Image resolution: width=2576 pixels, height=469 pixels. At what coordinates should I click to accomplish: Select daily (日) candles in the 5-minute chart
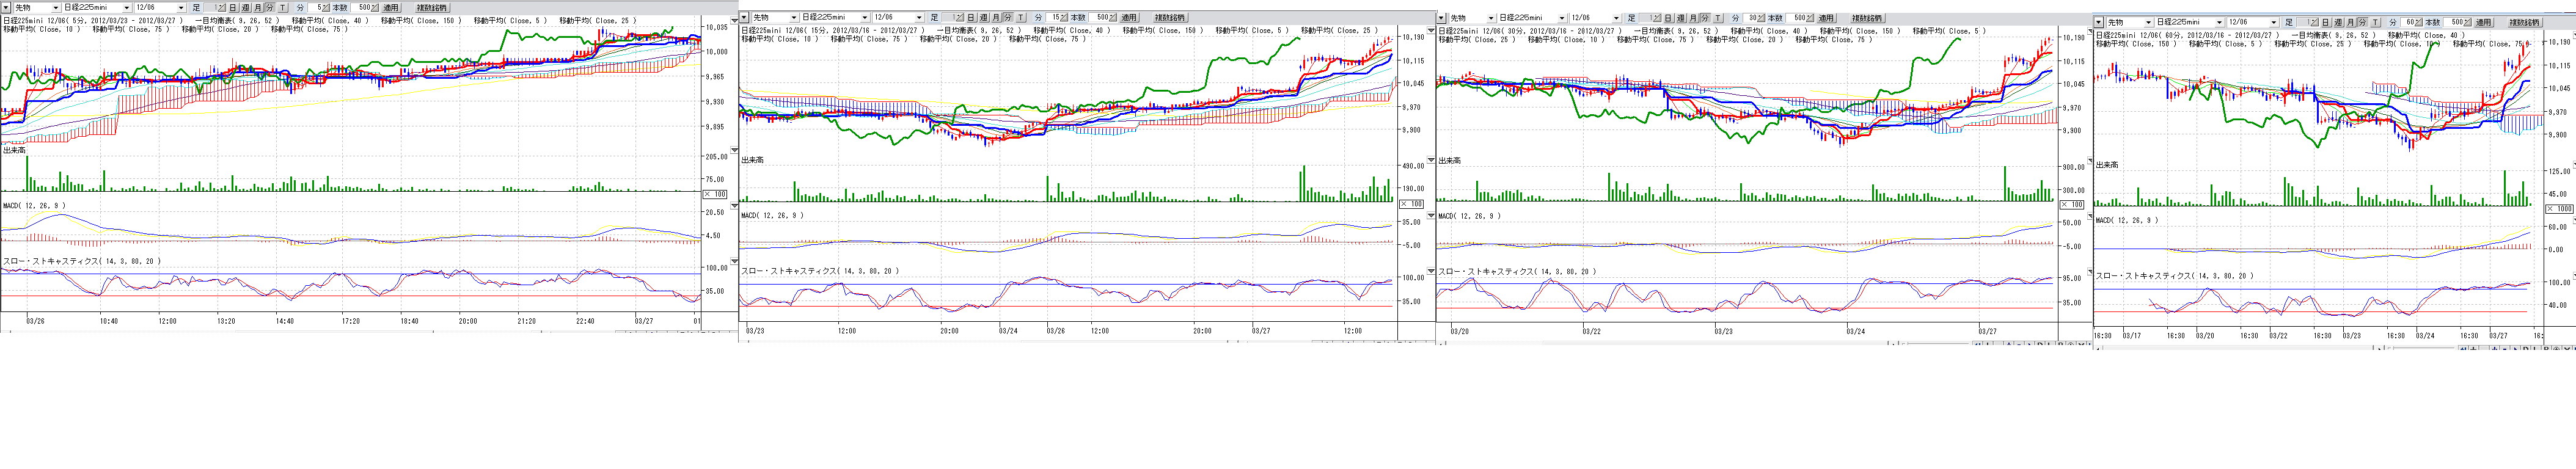click(x=233, y=8)
